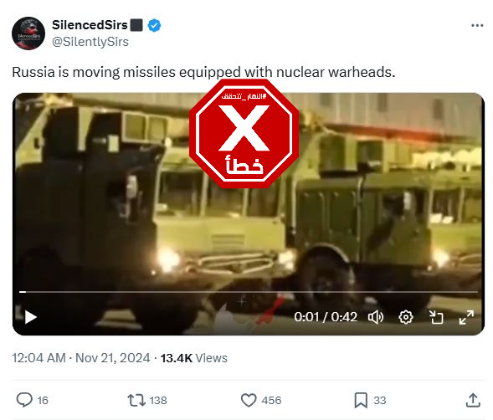Click the video thumbnail of military trucks
Screen dimensions: 493x420
point(249,214)
